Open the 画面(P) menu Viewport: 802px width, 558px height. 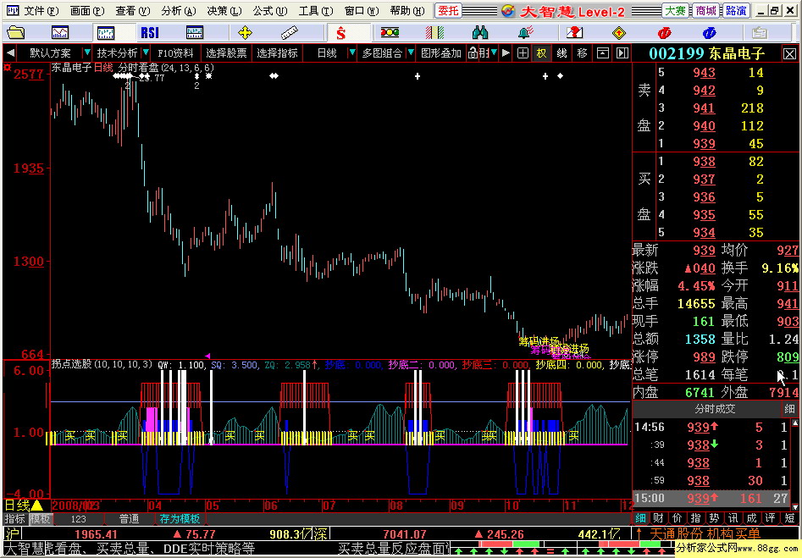point(87,10)
